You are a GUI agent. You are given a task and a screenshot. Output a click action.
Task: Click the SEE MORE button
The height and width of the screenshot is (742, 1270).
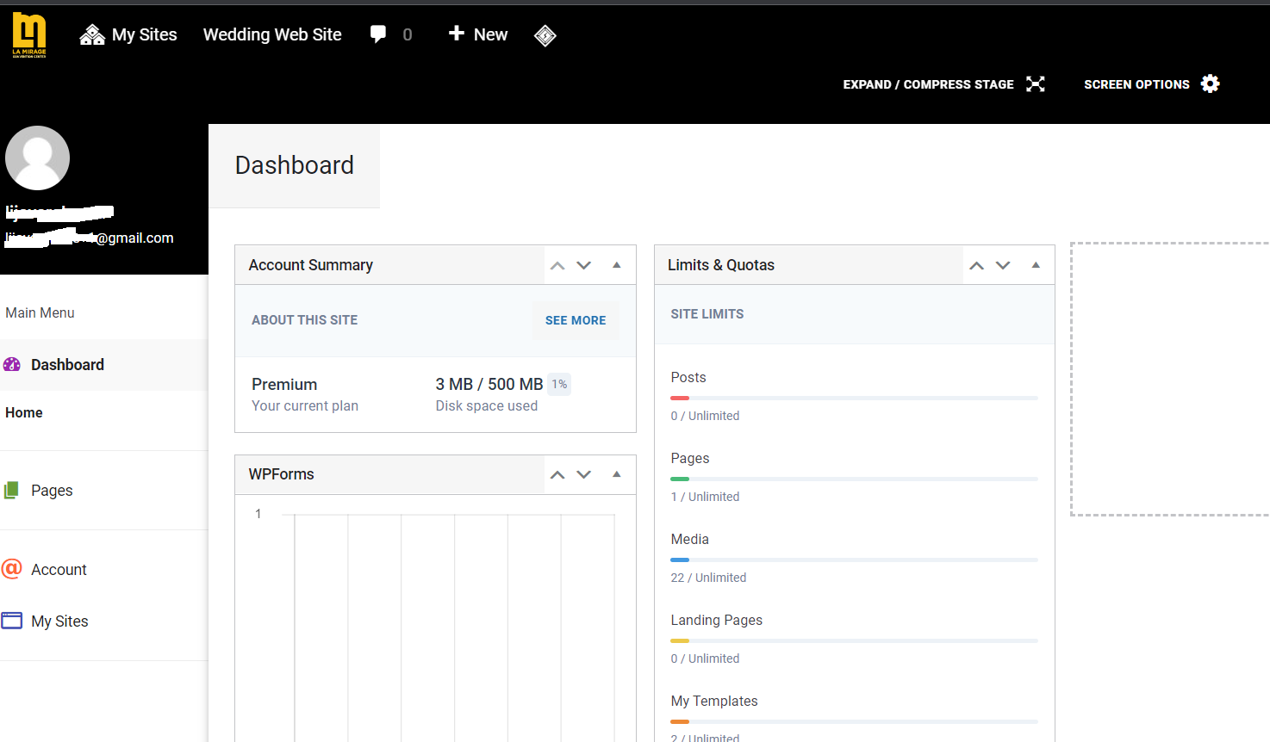tap(576, 320)
